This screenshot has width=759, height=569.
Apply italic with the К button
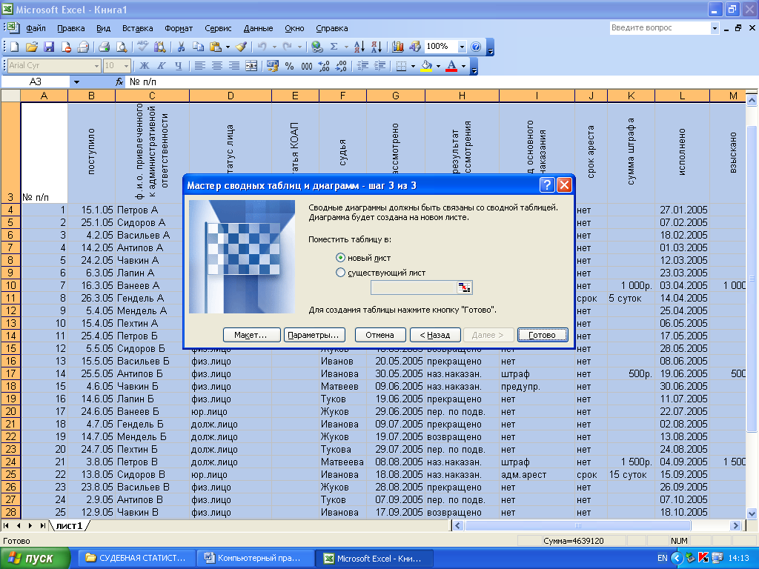click(x=161, y=65)
